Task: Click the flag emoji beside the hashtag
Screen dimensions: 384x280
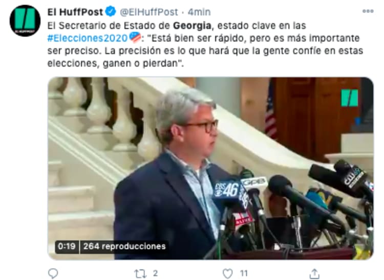Action: click(x=135, y=37)
